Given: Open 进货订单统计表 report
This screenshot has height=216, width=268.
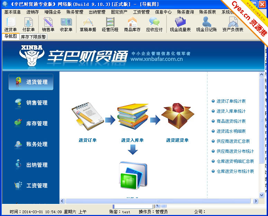Looking at the screenshot, I should click(231, 101).
